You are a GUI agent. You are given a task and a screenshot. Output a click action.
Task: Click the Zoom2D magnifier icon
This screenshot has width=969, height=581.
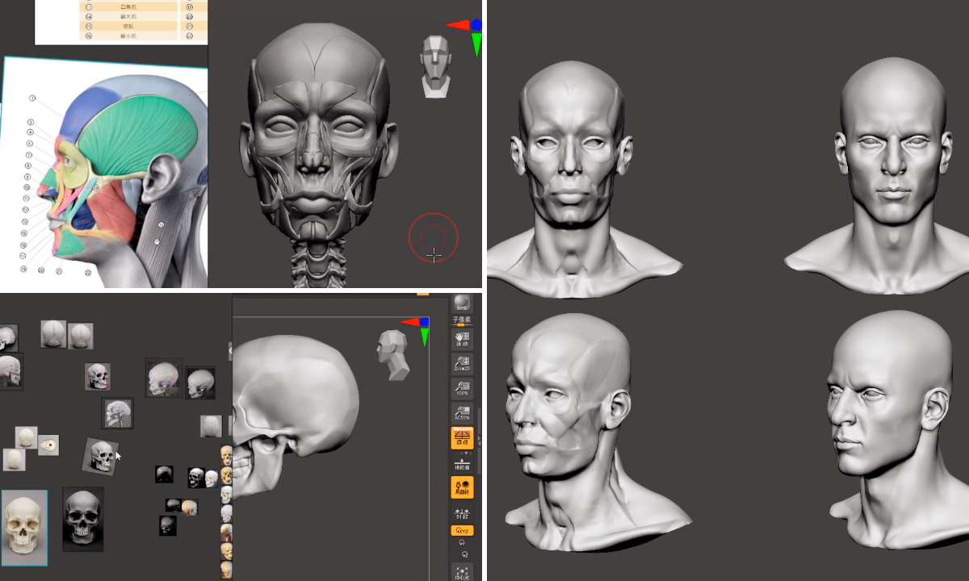click(x=462, y=365)
